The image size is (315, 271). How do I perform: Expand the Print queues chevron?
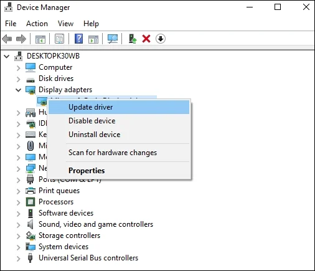19,191
